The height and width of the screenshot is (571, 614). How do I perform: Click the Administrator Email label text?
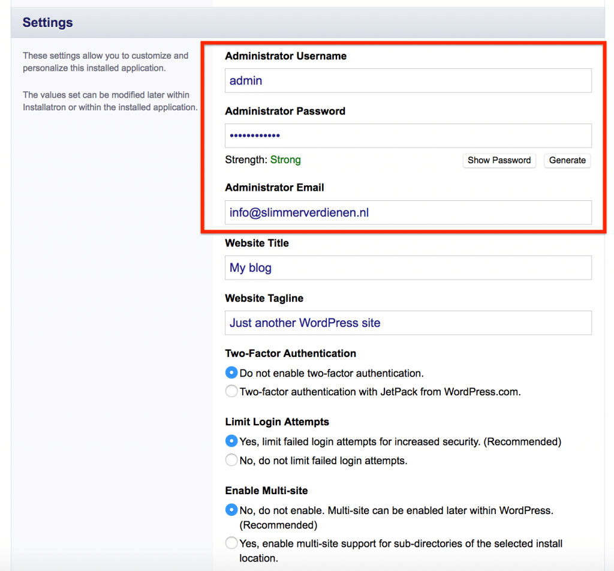pos(274,188)
